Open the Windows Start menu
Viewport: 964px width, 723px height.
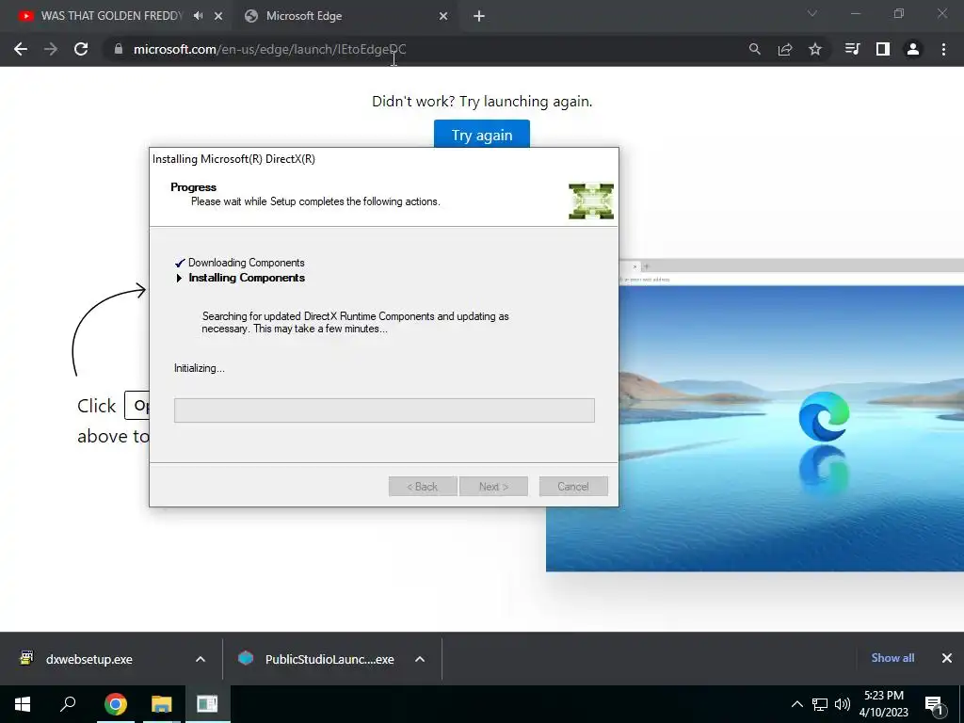click(23, 704)
